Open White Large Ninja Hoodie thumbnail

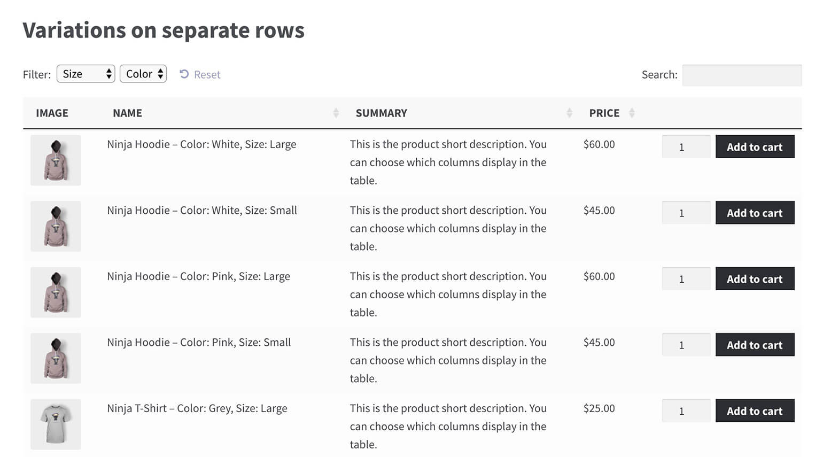click(x=56, y=160)
